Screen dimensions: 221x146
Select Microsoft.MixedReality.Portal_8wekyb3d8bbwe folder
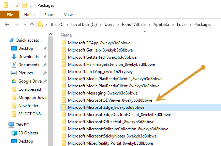[x=107, y=143]
